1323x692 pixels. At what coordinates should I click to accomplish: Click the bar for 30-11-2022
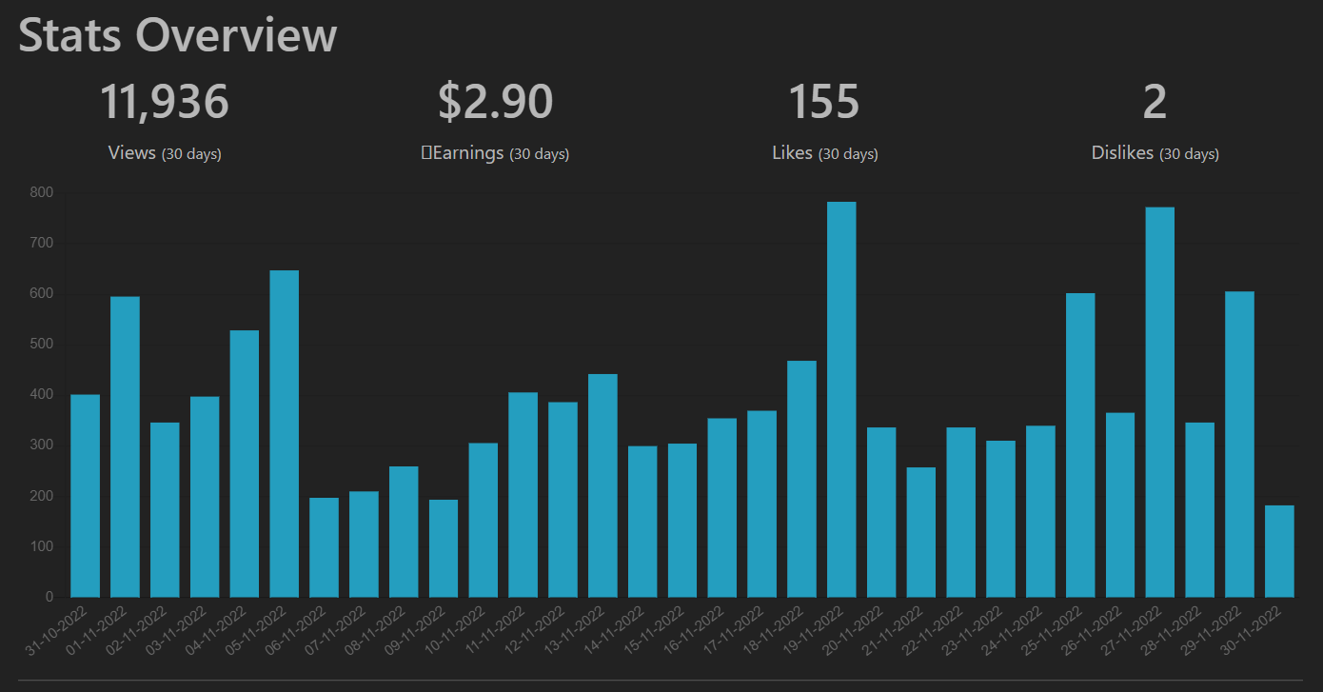point(1280,551)
